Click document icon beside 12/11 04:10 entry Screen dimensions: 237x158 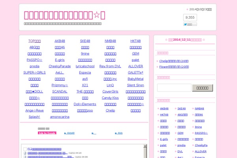click(x=25, y=153)
